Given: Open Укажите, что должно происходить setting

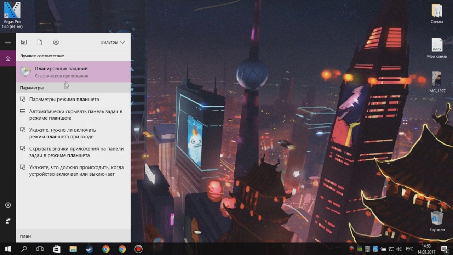Looking at the screenshot, I should [x=73, y=171].
